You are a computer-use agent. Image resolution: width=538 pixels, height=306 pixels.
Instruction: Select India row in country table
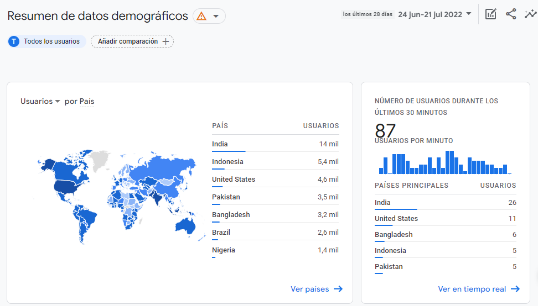(275, 144)
